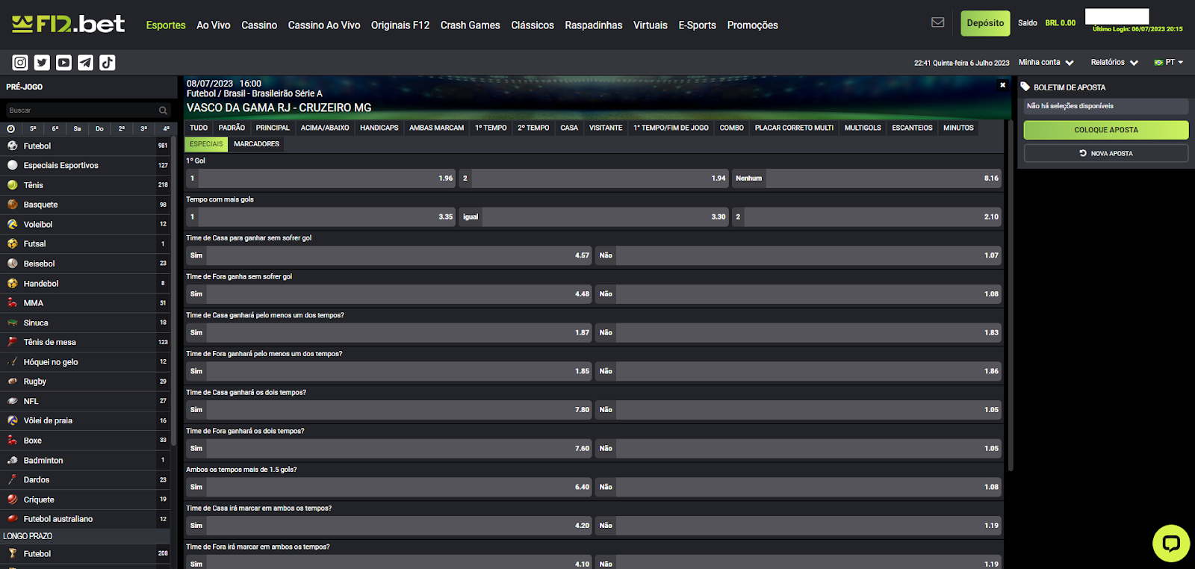Click the Críquete icon
1195x569 pixels.
click(x=12, y=499)
